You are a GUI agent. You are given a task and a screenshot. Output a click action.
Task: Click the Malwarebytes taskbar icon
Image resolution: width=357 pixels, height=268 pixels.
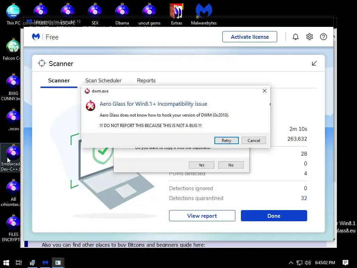(45, 262)
